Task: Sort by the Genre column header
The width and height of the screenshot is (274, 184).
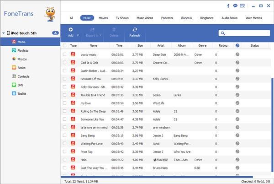Action: point(202,45)
